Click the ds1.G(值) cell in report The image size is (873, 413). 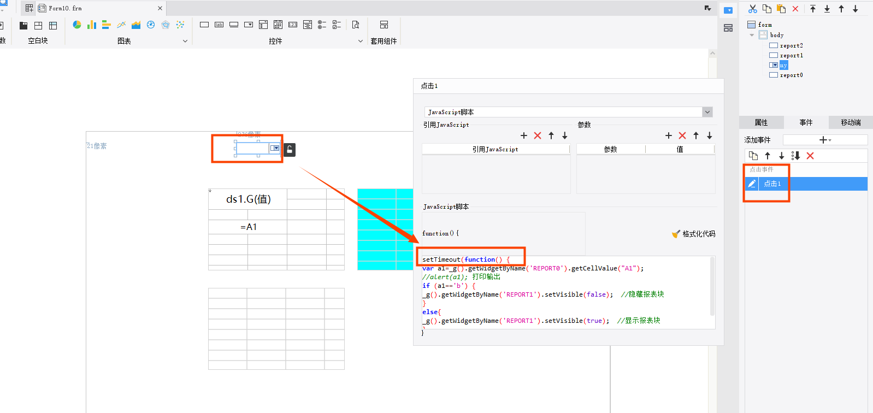coord(248,199)
